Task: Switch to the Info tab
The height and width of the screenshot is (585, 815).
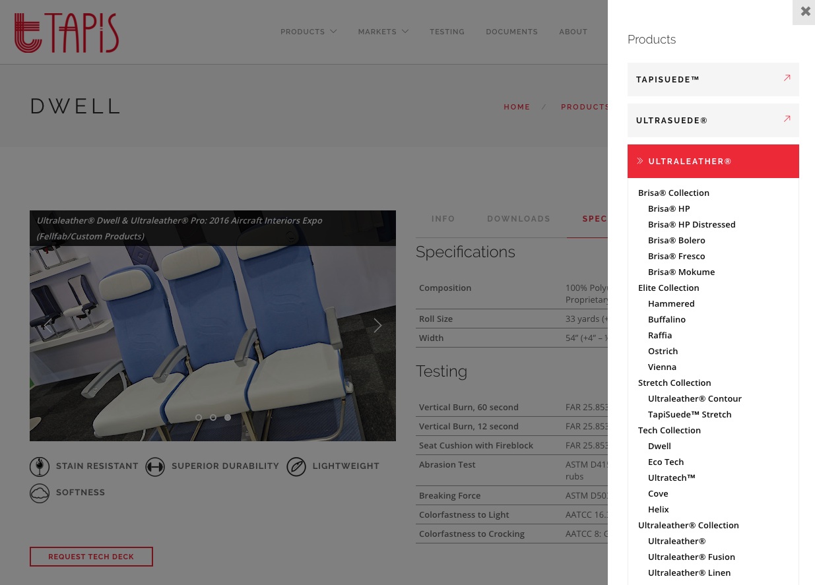Action: point(443,219)
